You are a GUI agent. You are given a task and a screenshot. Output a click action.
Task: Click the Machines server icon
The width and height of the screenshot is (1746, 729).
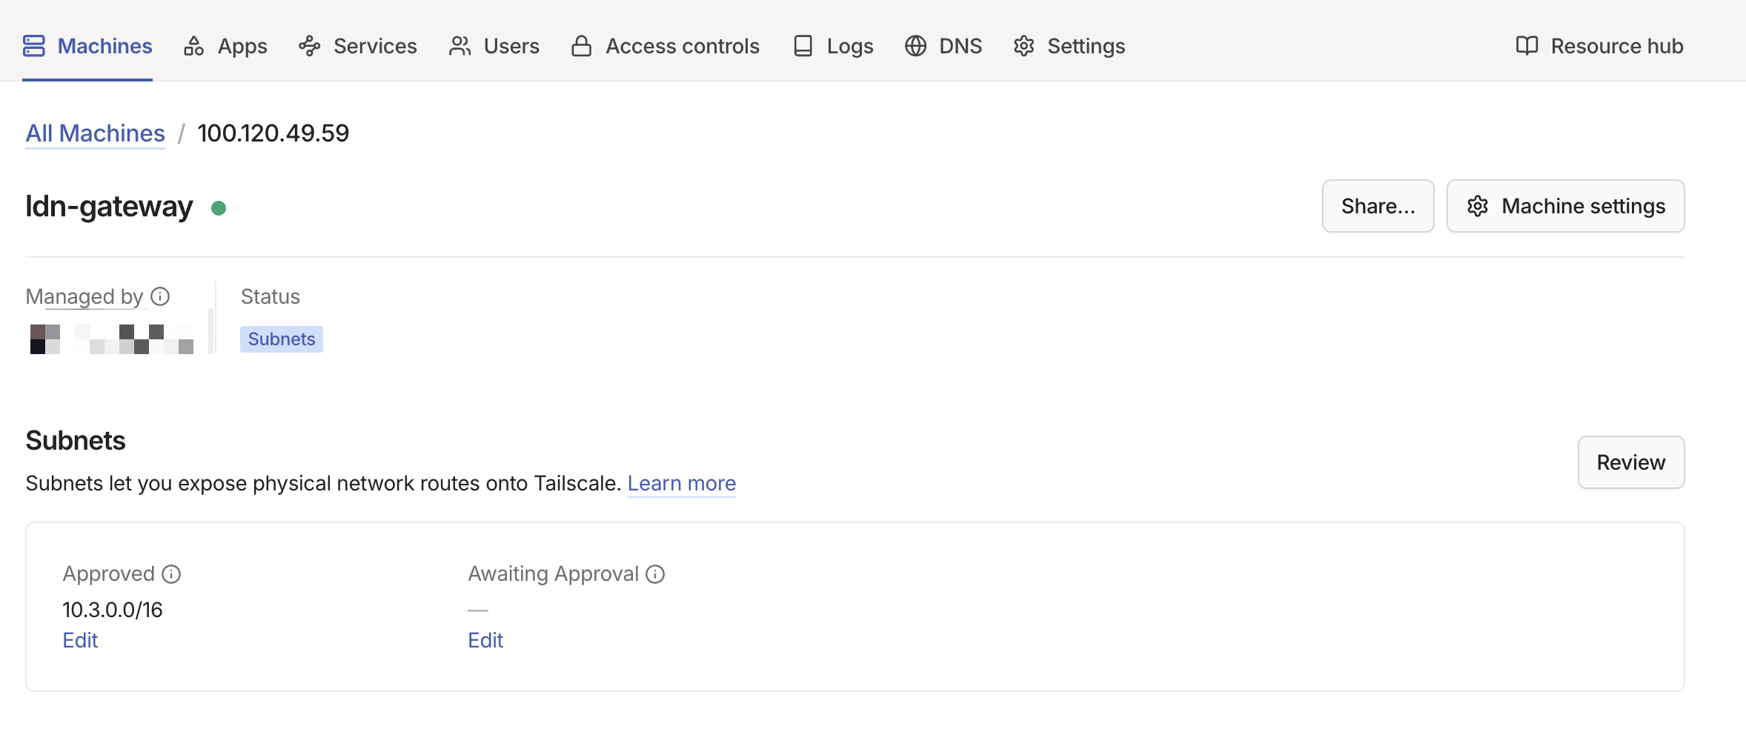coord(33,45)
